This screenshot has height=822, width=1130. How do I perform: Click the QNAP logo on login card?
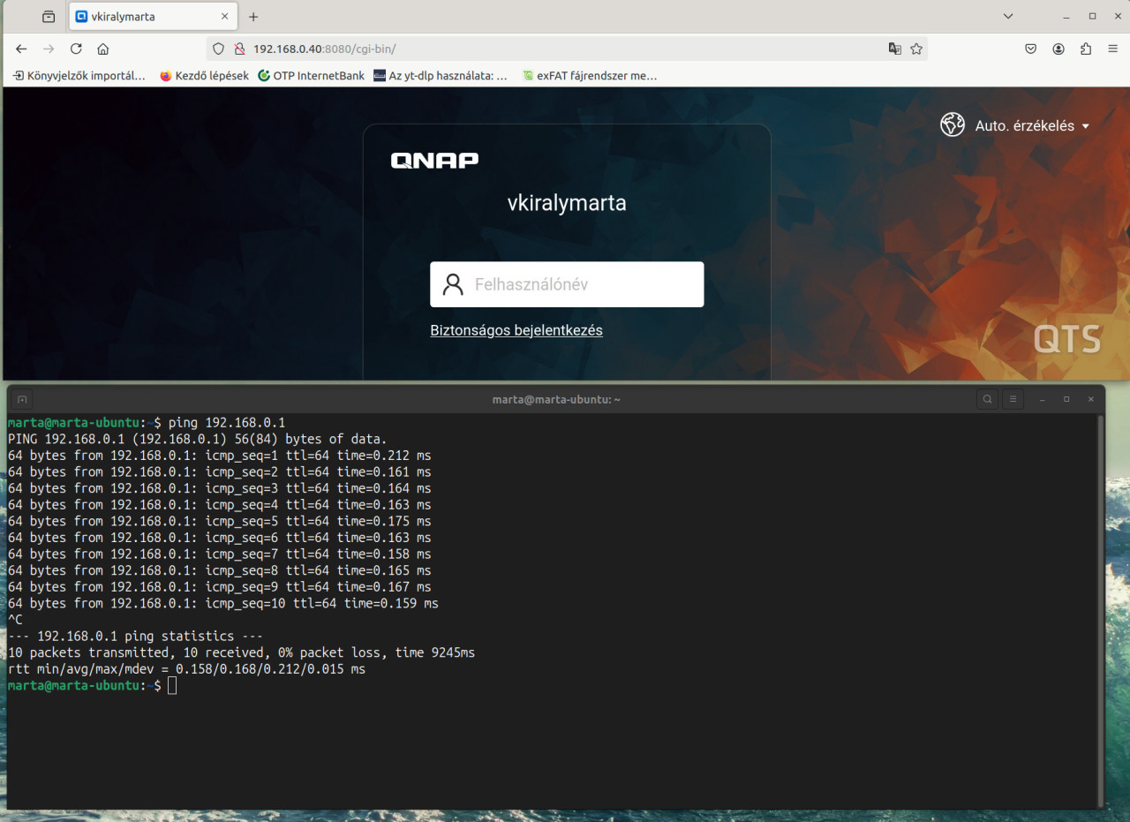434,160
